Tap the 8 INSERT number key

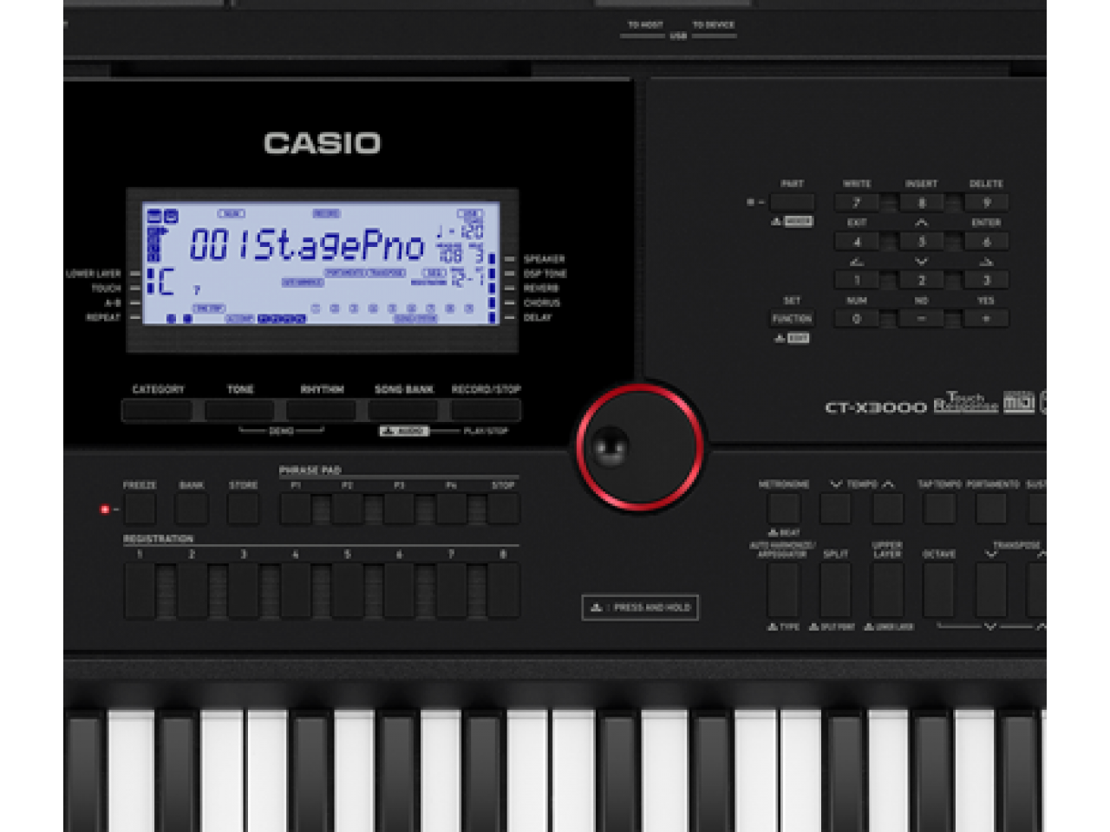[921, 203]
